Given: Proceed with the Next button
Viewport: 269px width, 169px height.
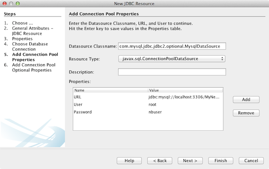Looking at the screenshot, I should click(x=190, y=160).
